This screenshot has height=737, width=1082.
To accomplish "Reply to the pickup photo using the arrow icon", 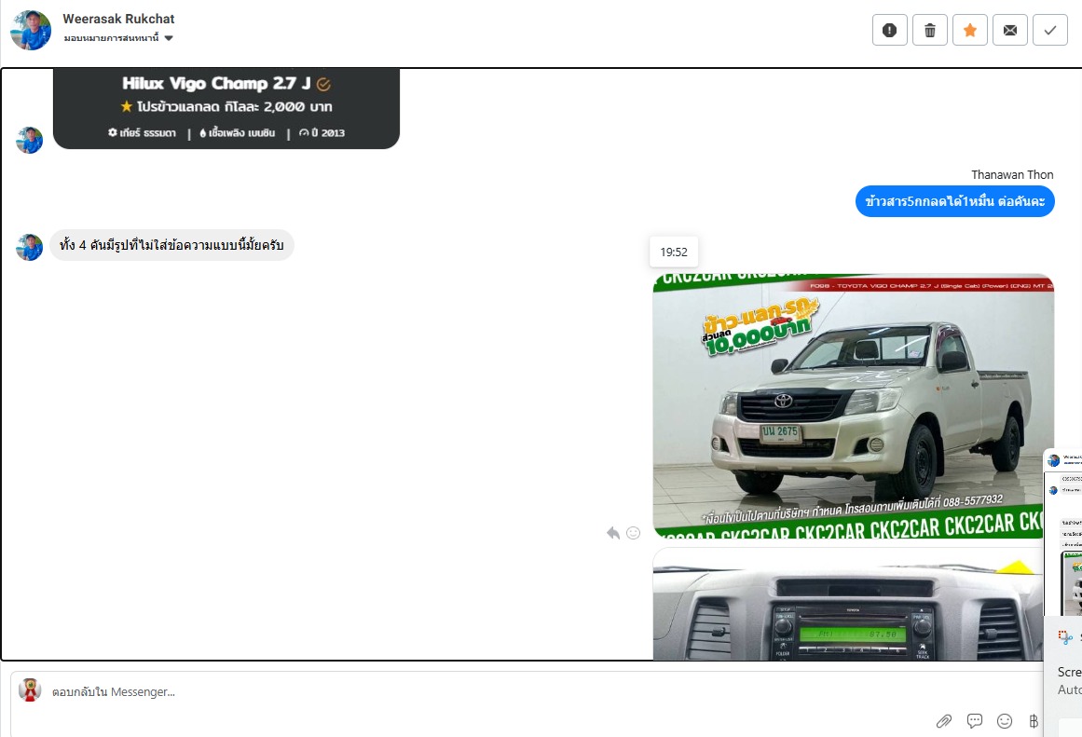I will pos(613,533).
